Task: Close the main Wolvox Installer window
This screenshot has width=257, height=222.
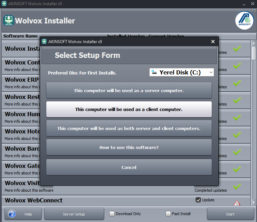Action: [253, 3]
